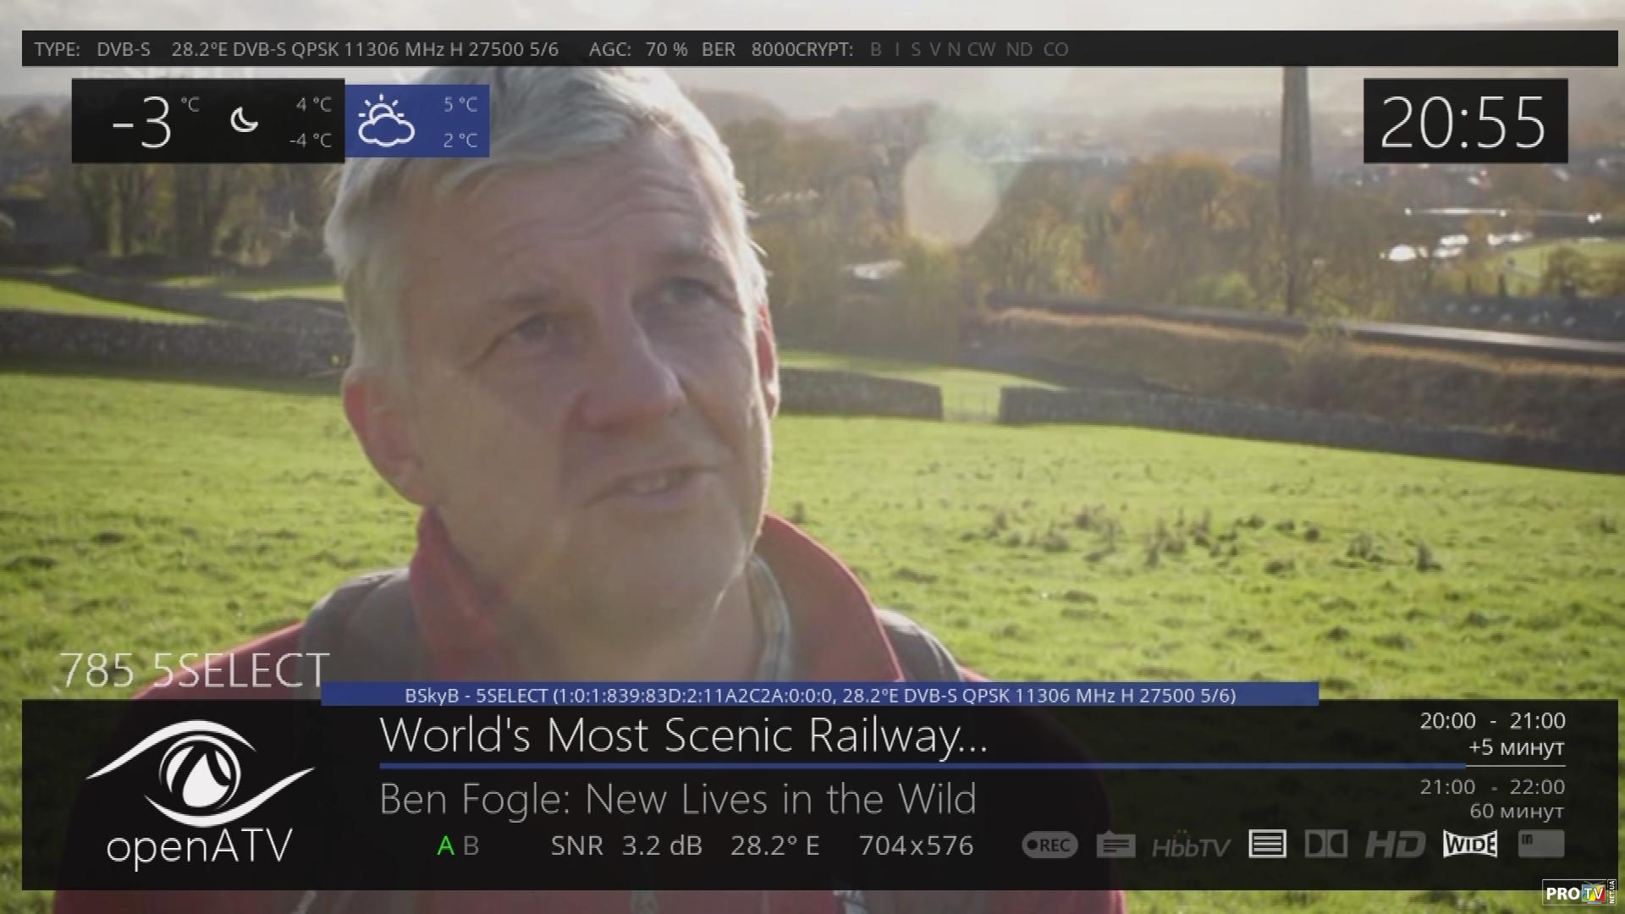Select tuner A indicator

coord(445,845)
